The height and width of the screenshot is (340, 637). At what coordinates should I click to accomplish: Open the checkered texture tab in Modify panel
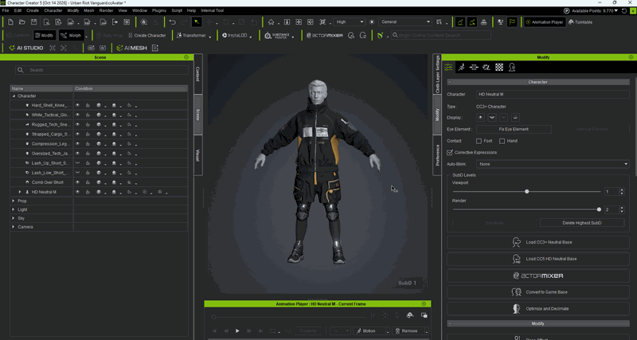click(x=499, y=67)
